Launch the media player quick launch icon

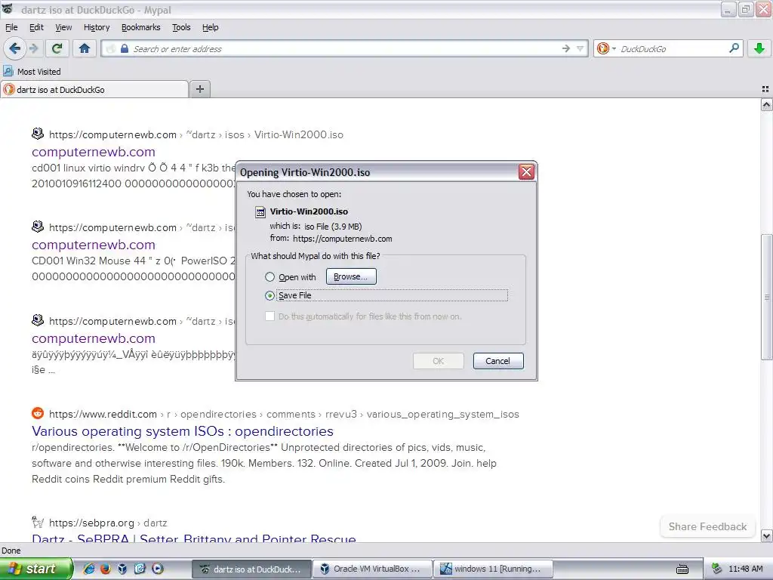pyautogui.click(x=157, y=569)
